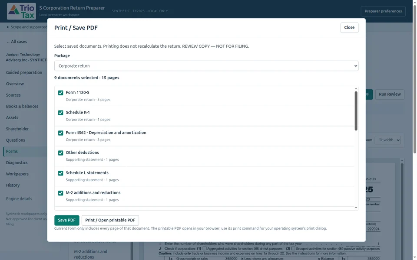Open the History sidebar item
Viewport: 417px width, 260px height.
(13, 185)
